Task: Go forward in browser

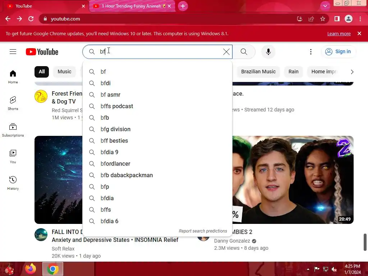Action: 19,19
